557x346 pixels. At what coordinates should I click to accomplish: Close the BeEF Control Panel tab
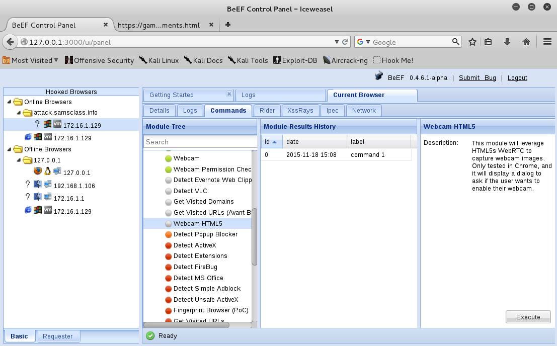click(106, 25)
